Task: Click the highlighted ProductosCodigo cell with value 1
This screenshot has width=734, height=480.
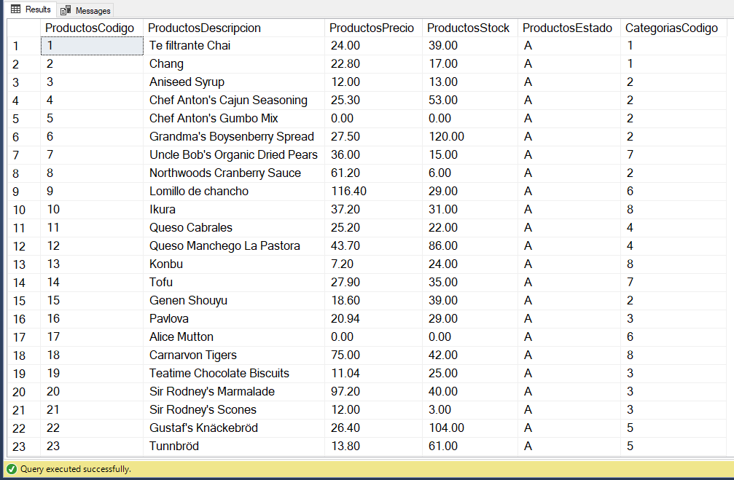Action: 92,46
